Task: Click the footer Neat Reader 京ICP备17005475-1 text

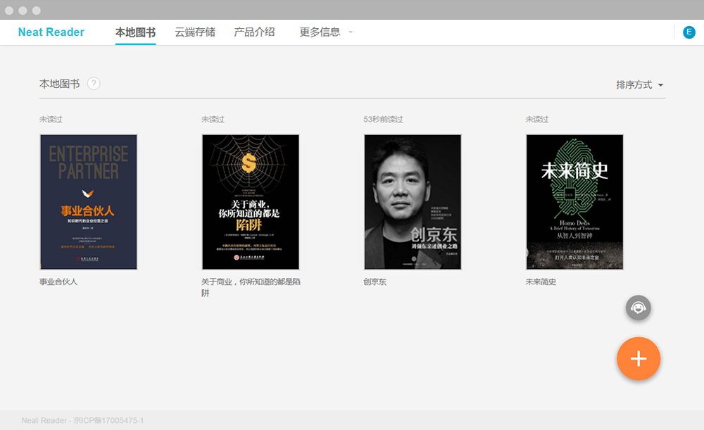Action: click(x=82, y=421)
